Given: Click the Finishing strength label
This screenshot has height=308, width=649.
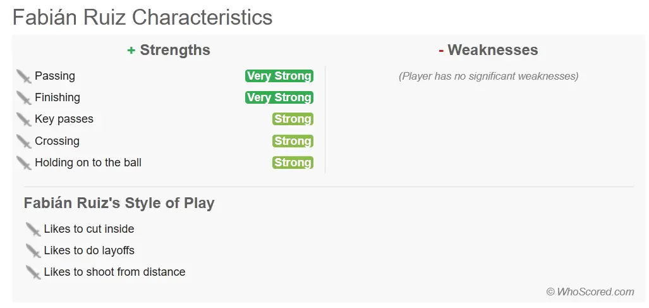Looking at the screenshot, I should (x=58, y=97).
